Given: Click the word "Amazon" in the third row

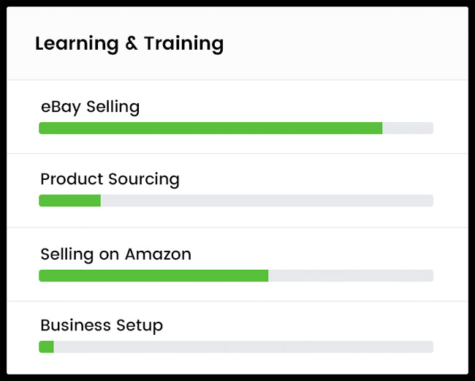Looking at the screenshot, I should pyautogui.click(x=158, y=254).
